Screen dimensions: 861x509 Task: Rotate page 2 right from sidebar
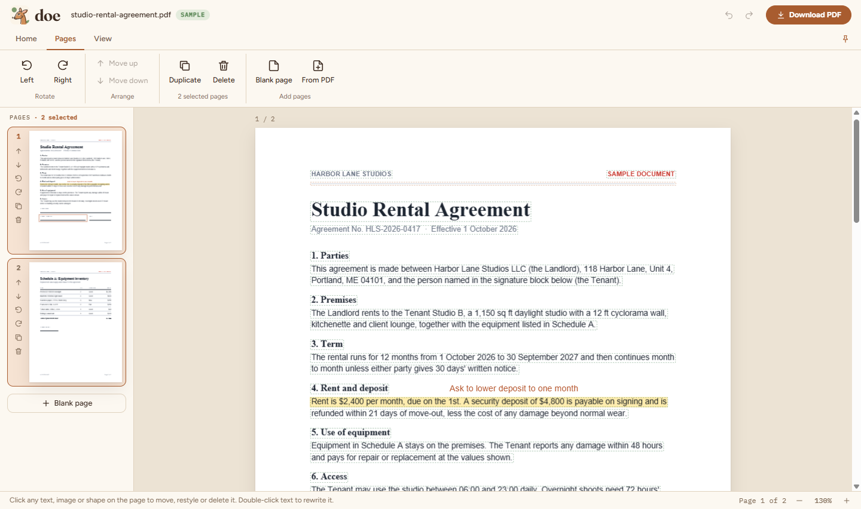[x=19, y=324]
